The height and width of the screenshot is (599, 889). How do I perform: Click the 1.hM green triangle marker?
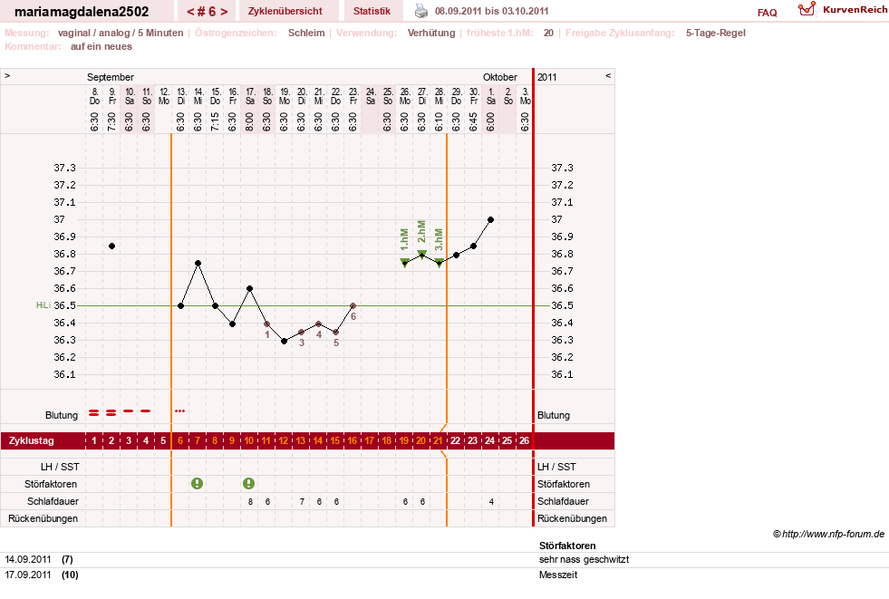click(405, 263)
